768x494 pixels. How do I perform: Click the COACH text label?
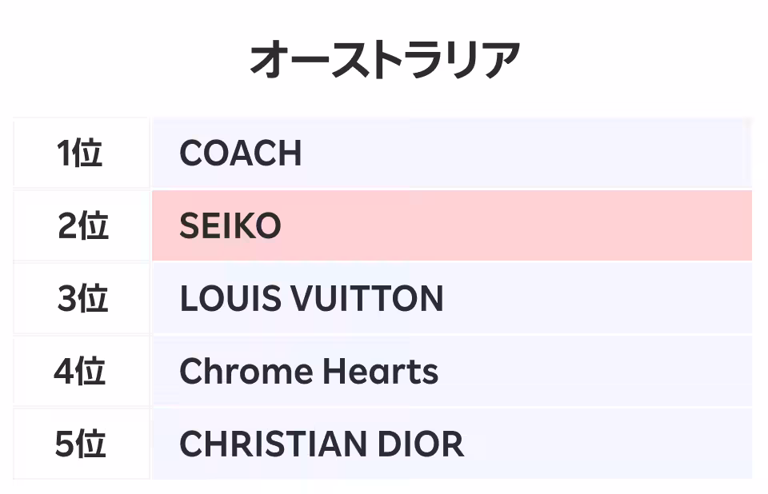pyautogui.click(x=240, y=153)
